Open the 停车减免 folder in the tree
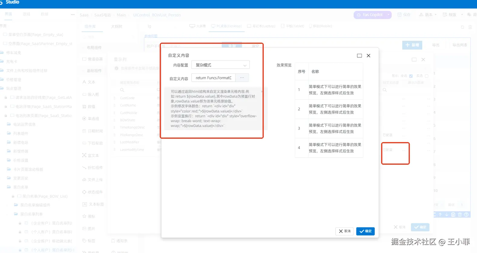Screen dimensions: 477x253 13,53
